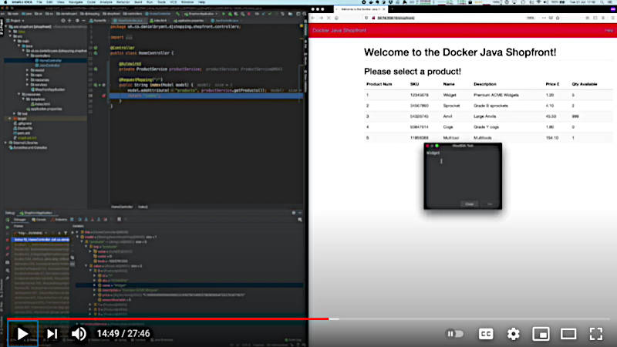The height and width of the screenshot is (347, 617).
Task: Collapse the model variable node
Action: point(78,237)
